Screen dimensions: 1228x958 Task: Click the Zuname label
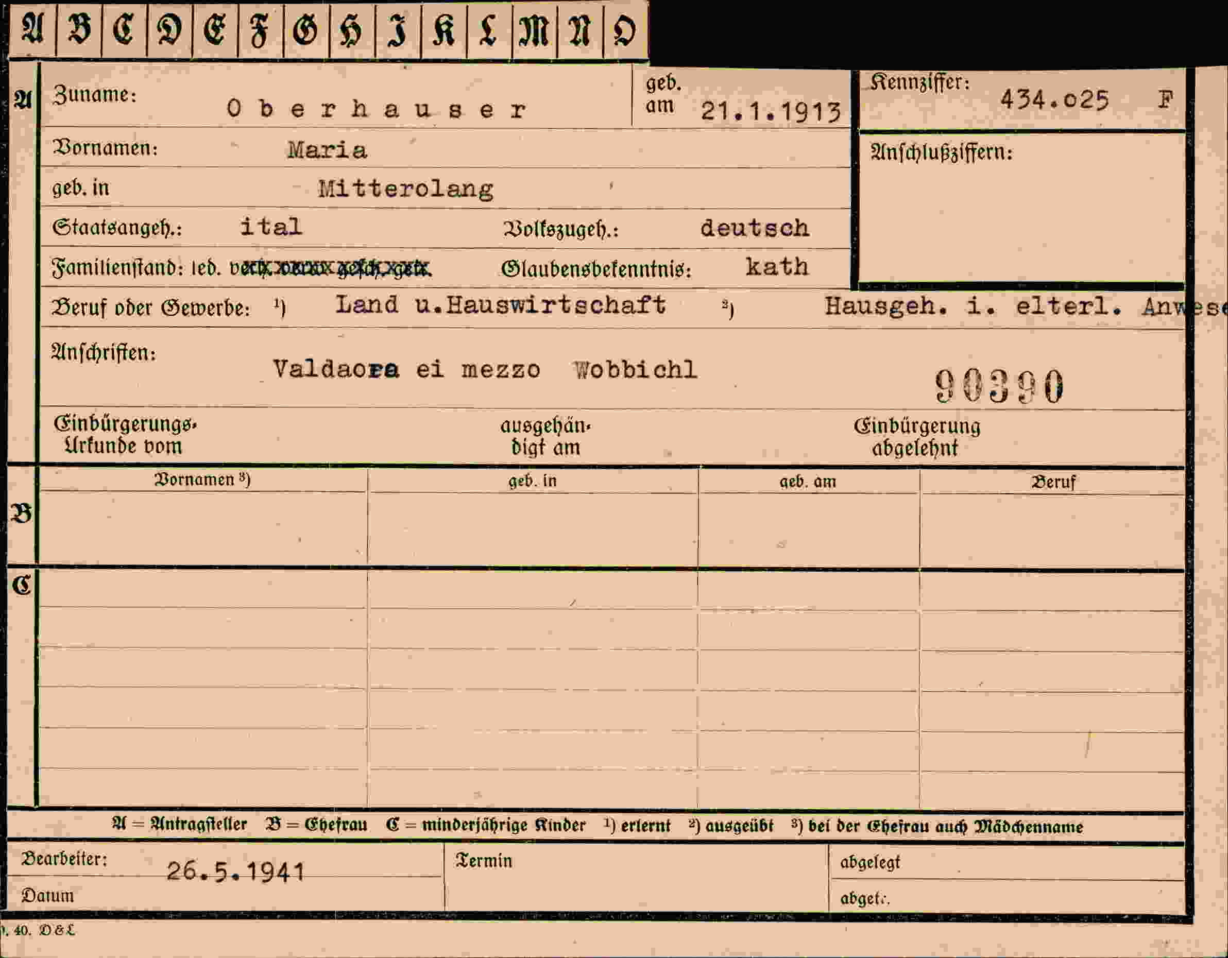(94, 95)
